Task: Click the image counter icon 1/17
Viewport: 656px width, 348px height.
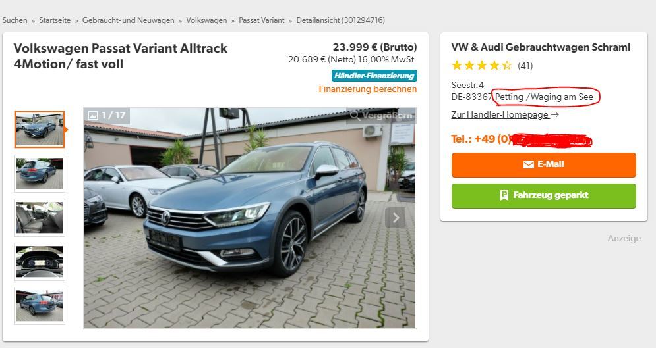Action: tap(93, 115)
